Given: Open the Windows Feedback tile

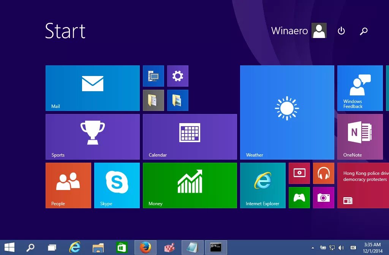Looking at the screenshot, I should 360,88.
